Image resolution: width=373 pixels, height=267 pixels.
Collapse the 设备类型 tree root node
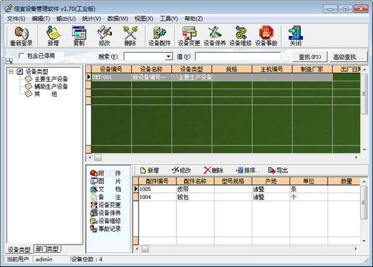[13, 71]
